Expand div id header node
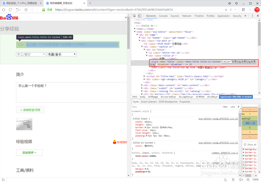261x182 pixels. tap(139, 38)
